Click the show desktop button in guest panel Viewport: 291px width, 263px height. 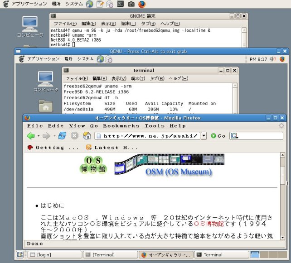click(x=19, y=255)
